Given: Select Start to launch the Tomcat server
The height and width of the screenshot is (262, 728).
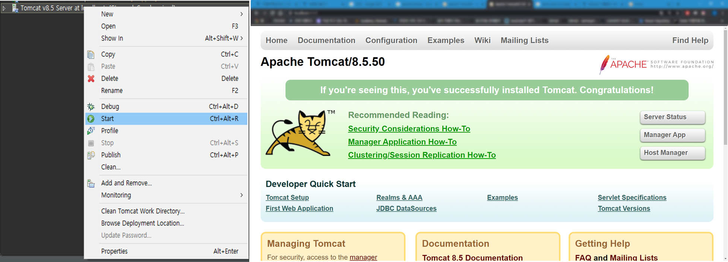Looking at the screenshot, I should click(x=166, y=119).
